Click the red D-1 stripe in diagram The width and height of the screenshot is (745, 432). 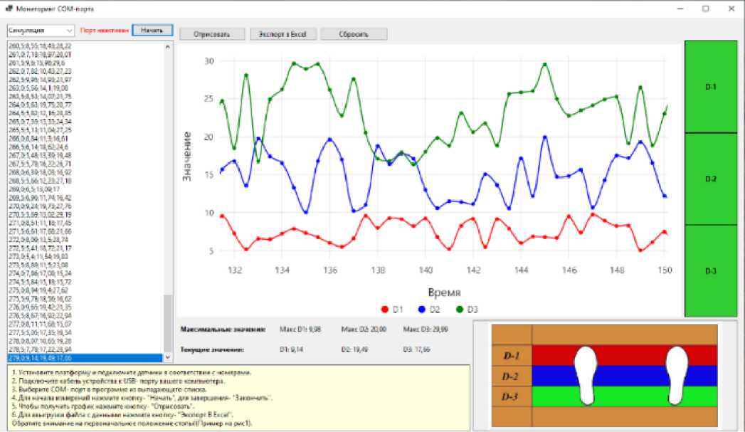(x=626, y=355)
